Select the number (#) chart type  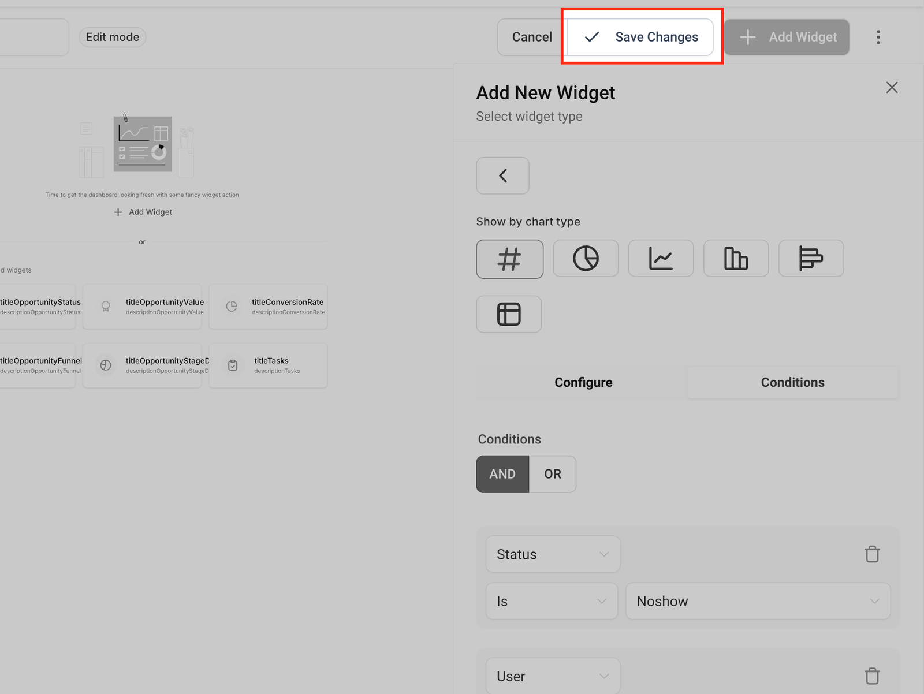coord(509,259)
